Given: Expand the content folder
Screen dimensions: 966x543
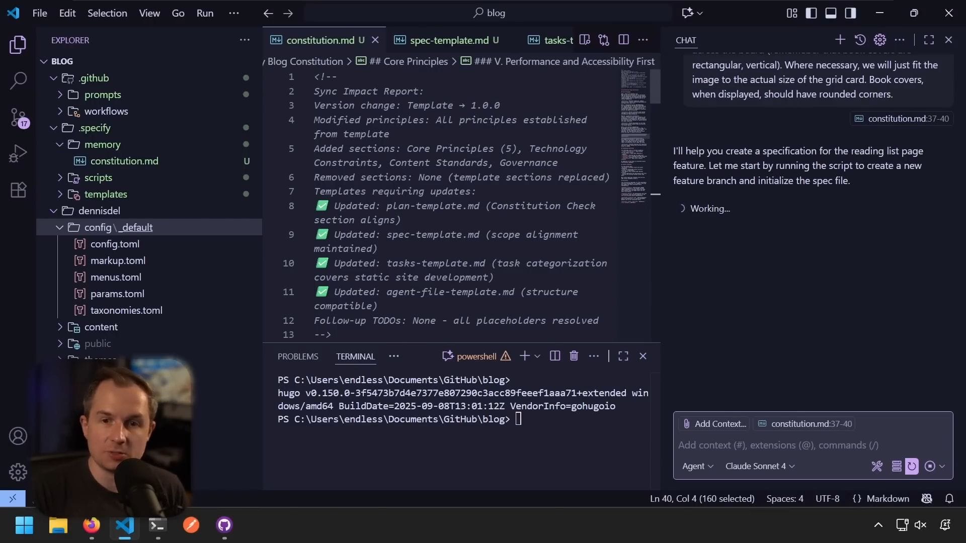Looking at the screenshot, I should (x=101, y=327).
